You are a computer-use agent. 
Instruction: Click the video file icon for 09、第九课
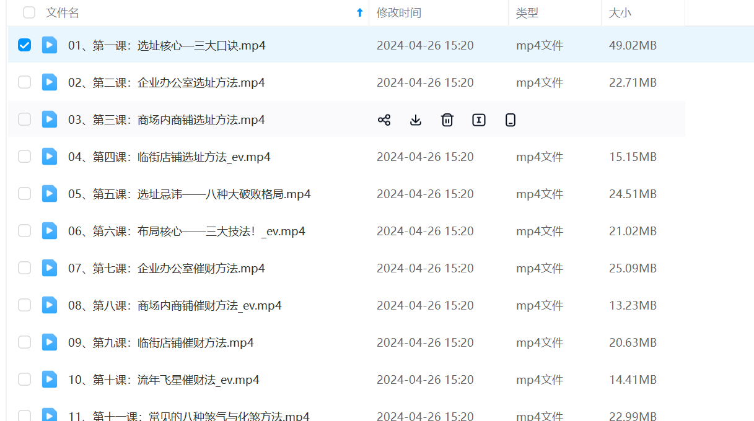point(50,342)
